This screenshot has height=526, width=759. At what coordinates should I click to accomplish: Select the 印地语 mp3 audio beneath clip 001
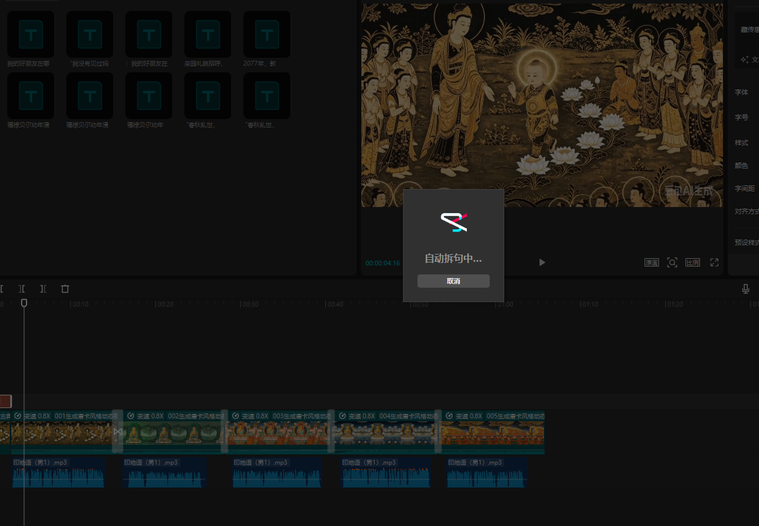coord(58,472)
